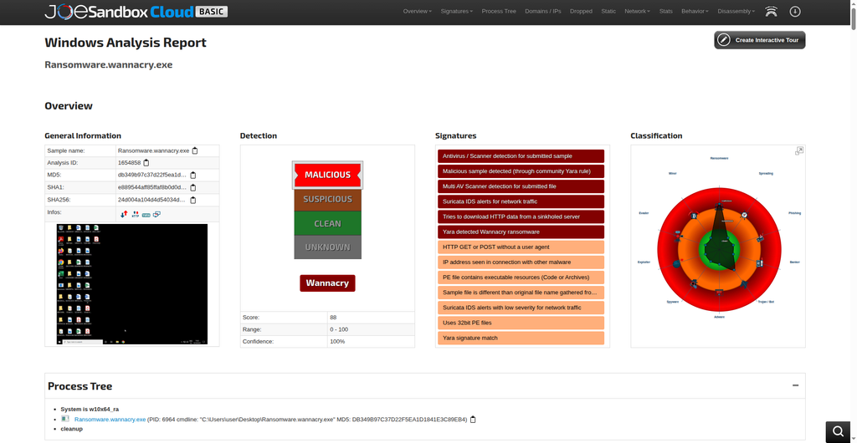
Task: Click the navbar broadcast signal icon
Action: 771,12
